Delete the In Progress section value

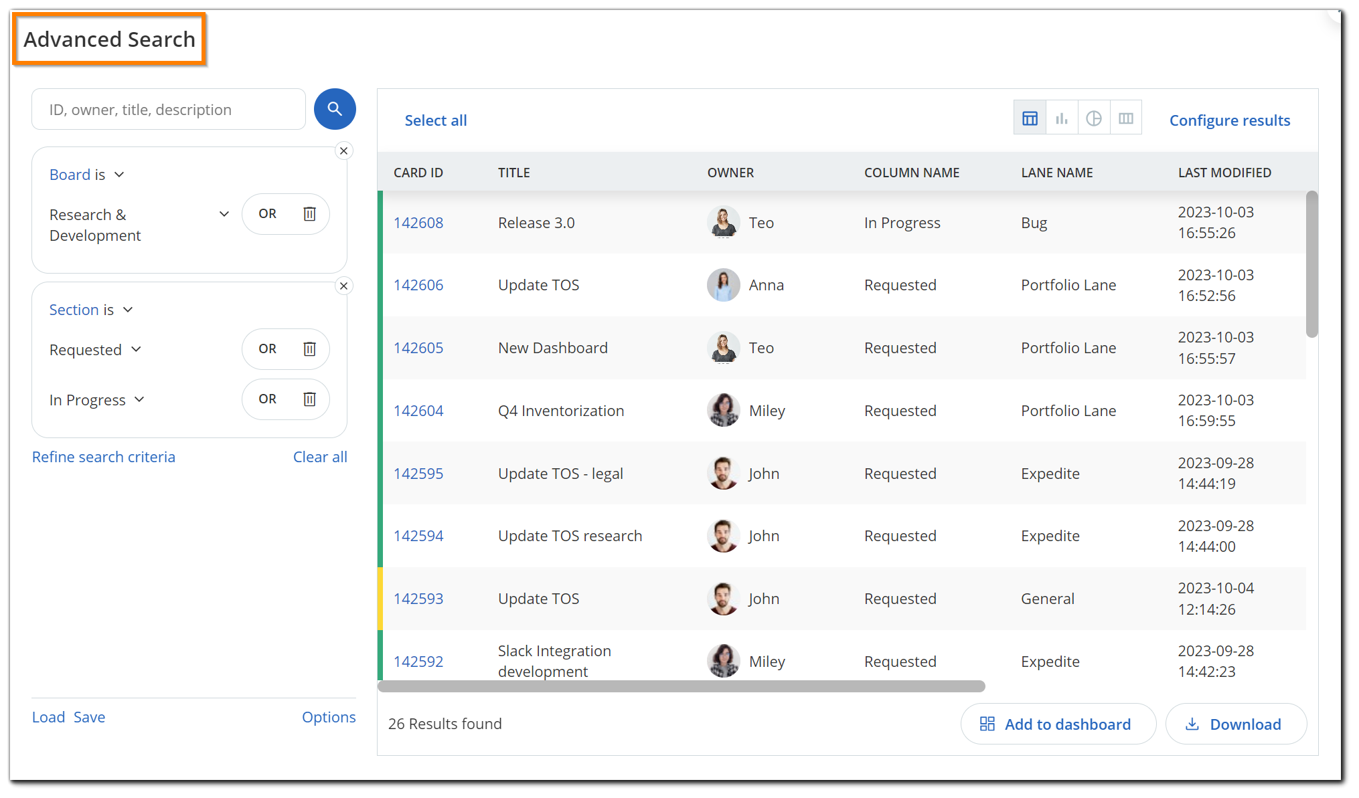tap(309, 399)
